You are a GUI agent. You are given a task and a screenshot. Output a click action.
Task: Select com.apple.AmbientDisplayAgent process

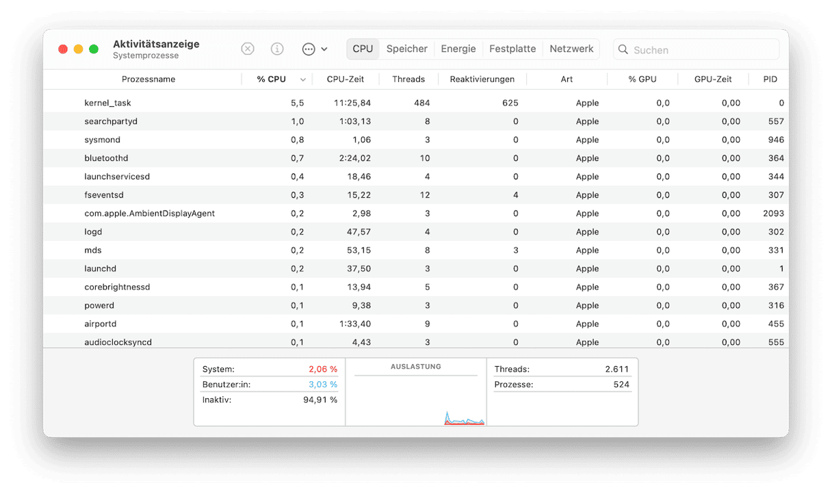pyautogui.click(x=416, y=213)
